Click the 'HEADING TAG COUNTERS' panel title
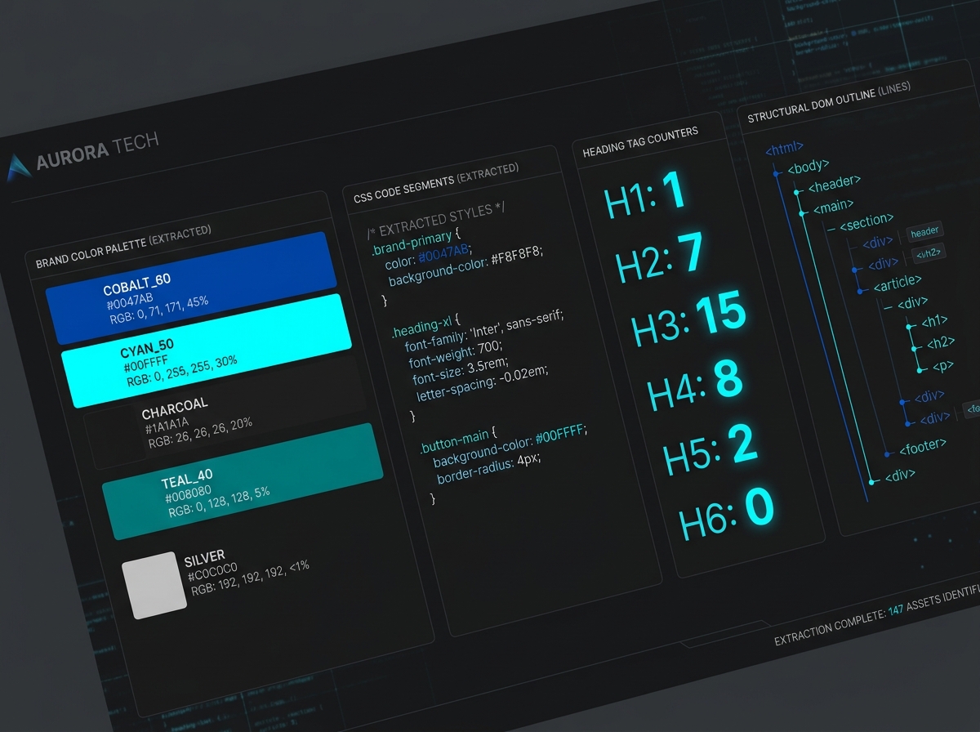Image resolution: width=980 pixels, height=732 pixels. click(x=640, y=141)
